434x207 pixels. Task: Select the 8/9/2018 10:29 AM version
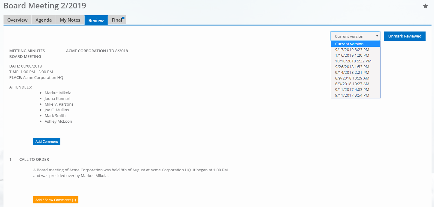point(353,78)
